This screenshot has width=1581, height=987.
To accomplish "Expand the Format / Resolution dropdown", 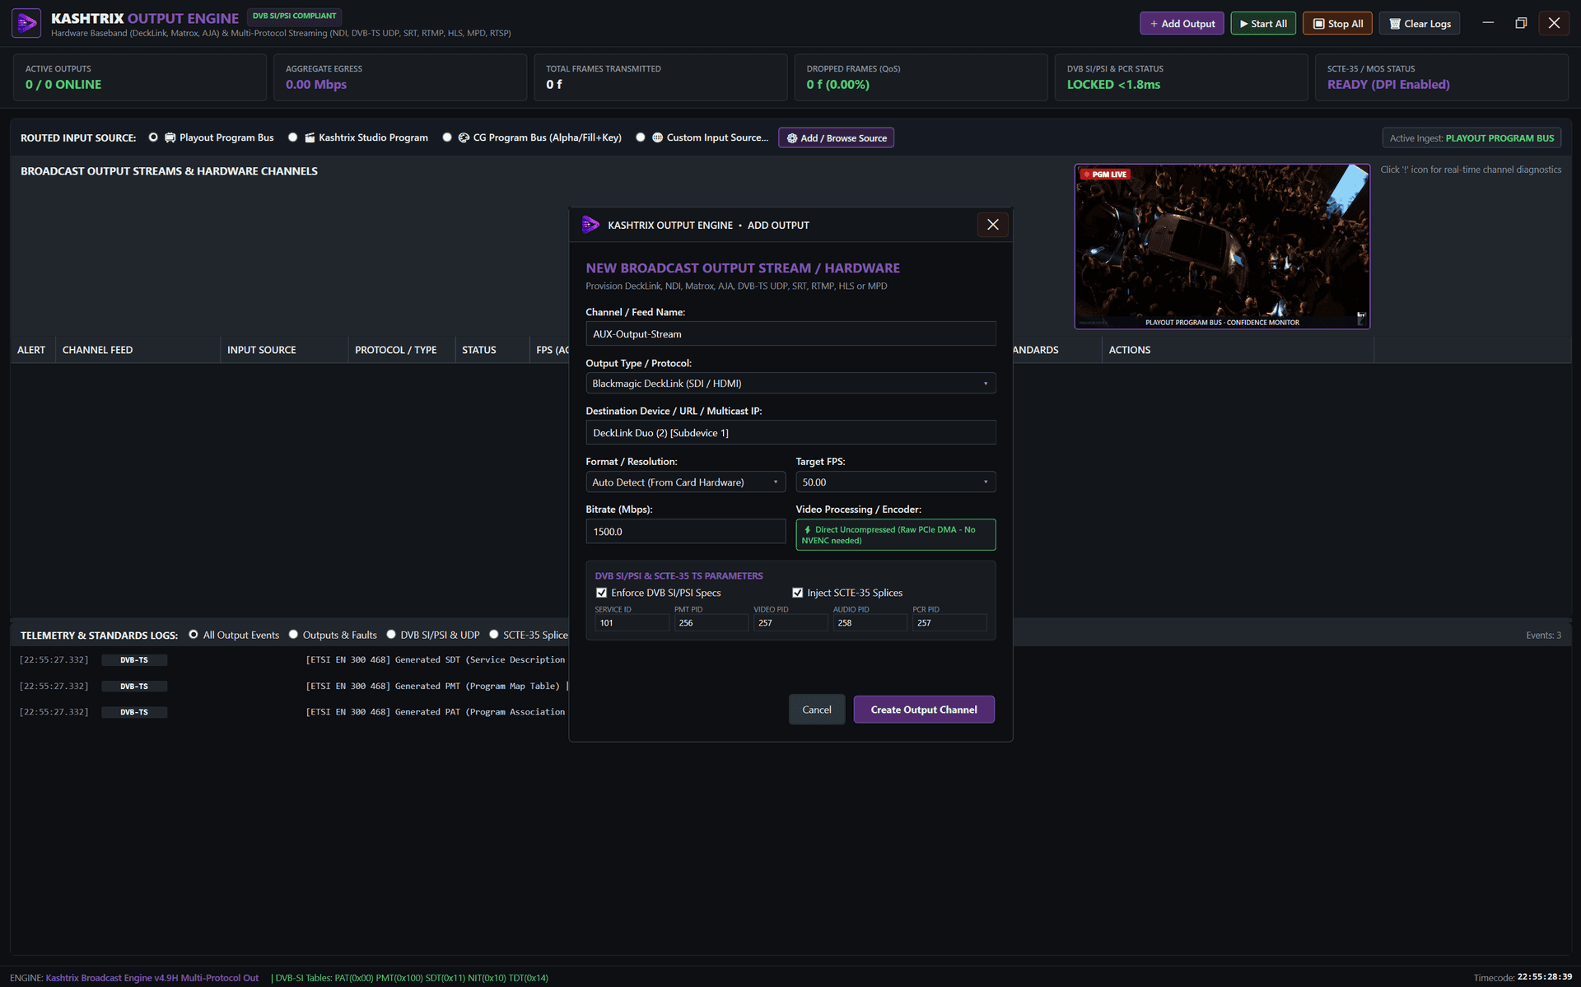I will (x=685, y=482).
